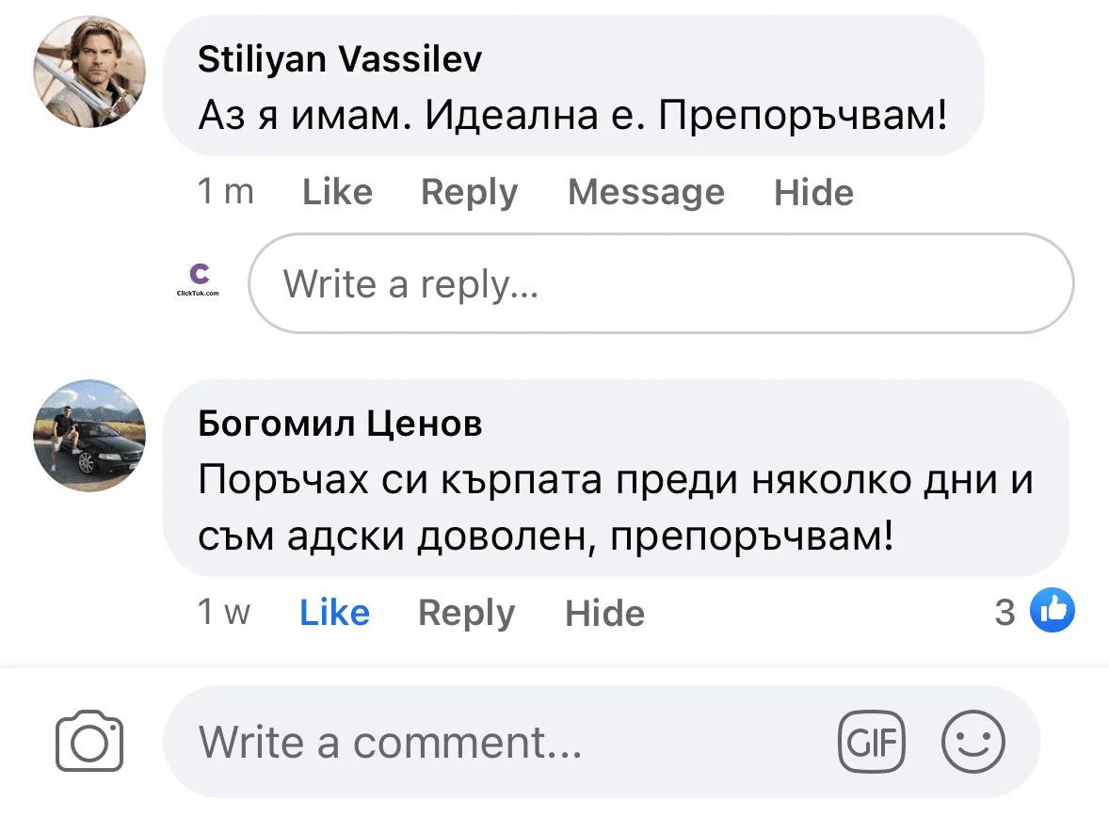Open Богомил Ценов's profile picture

pos(88,436)
